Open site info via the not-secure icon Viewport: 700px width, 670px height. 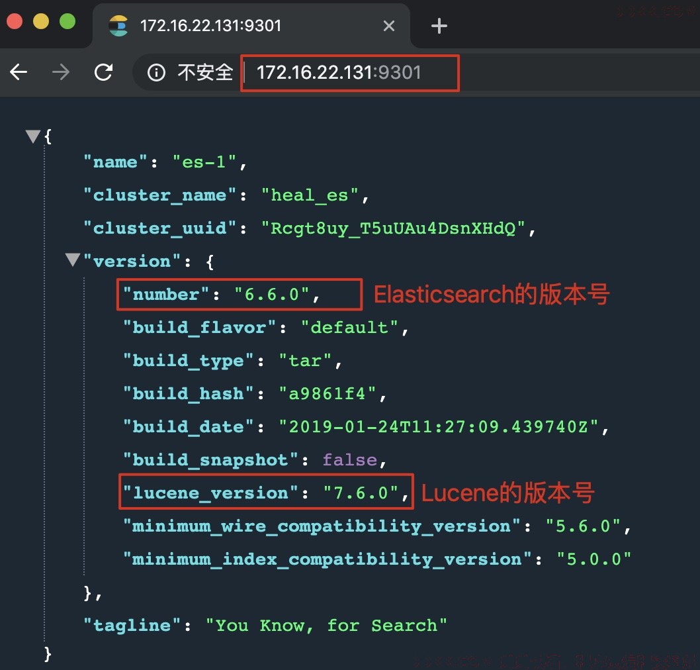click(x=156, y=72)
